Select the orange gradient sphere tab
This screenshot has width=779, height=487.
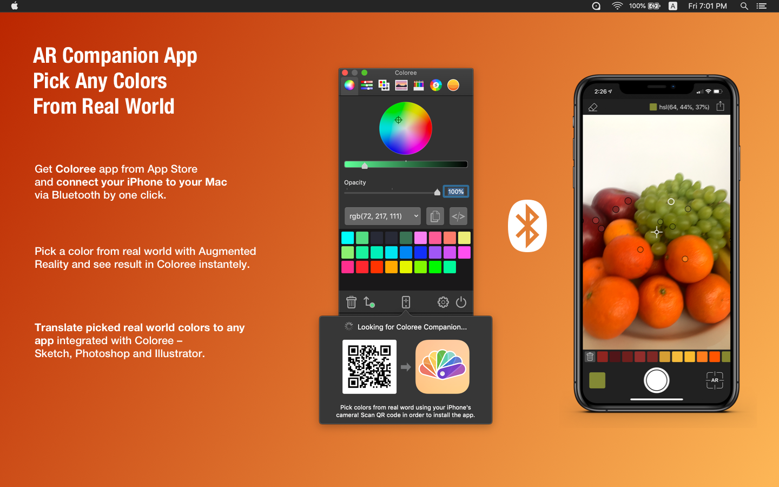[x=453, y=85]
